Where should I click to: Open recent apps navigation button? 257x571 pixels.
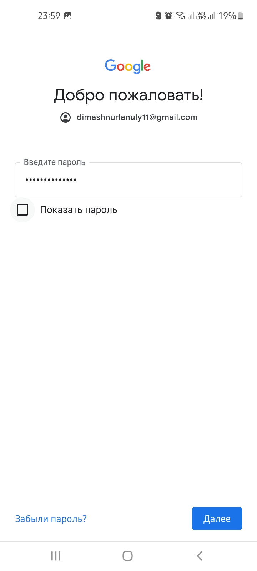(x=56, y=556)
